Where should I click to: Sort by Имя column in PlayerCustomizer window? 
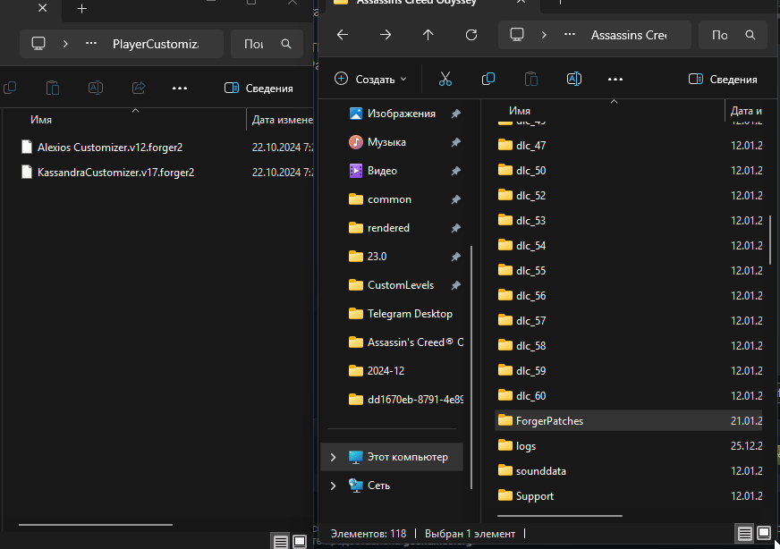[x=41, y=120]
